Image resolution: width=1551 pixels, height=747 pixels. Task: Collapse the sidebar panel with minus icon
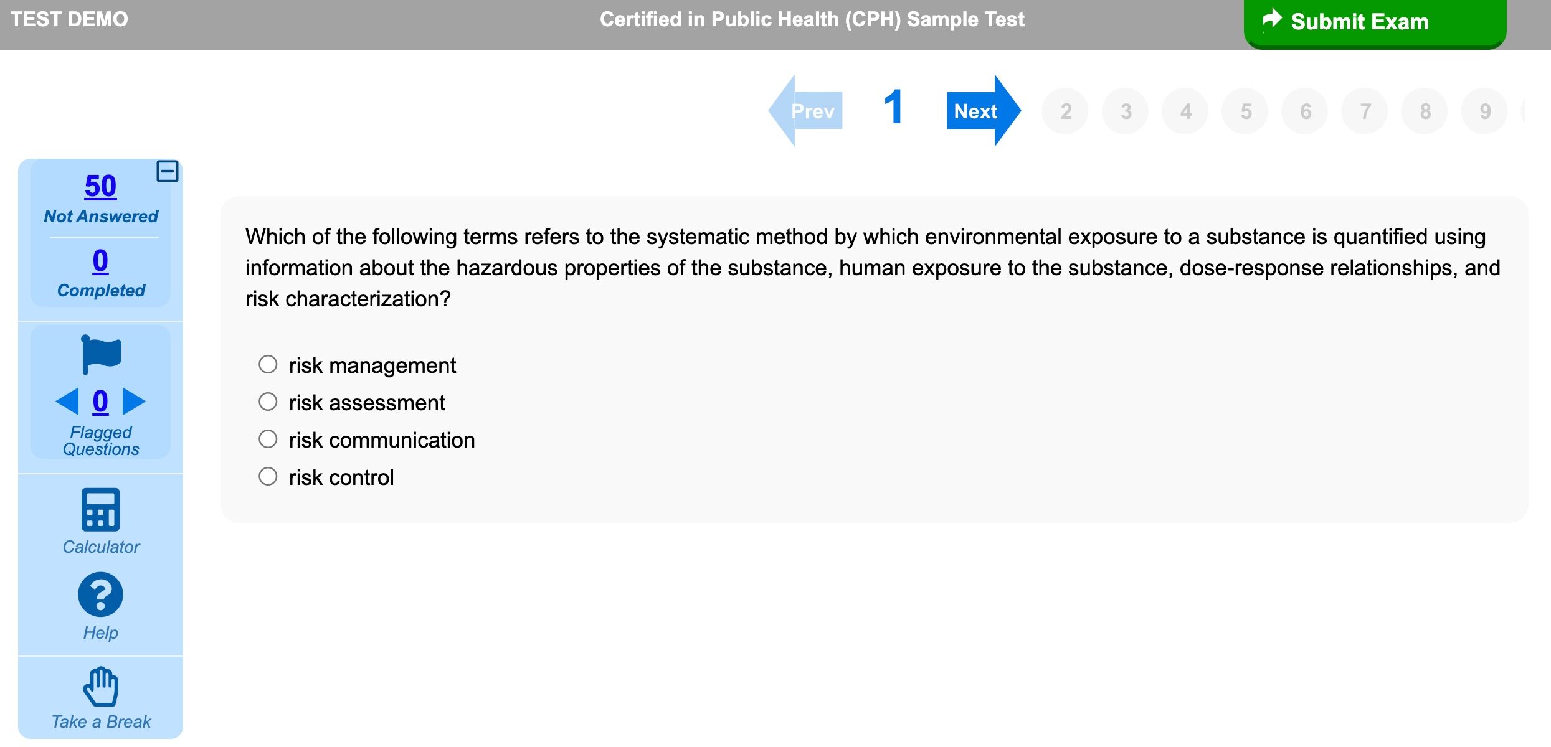167,171
